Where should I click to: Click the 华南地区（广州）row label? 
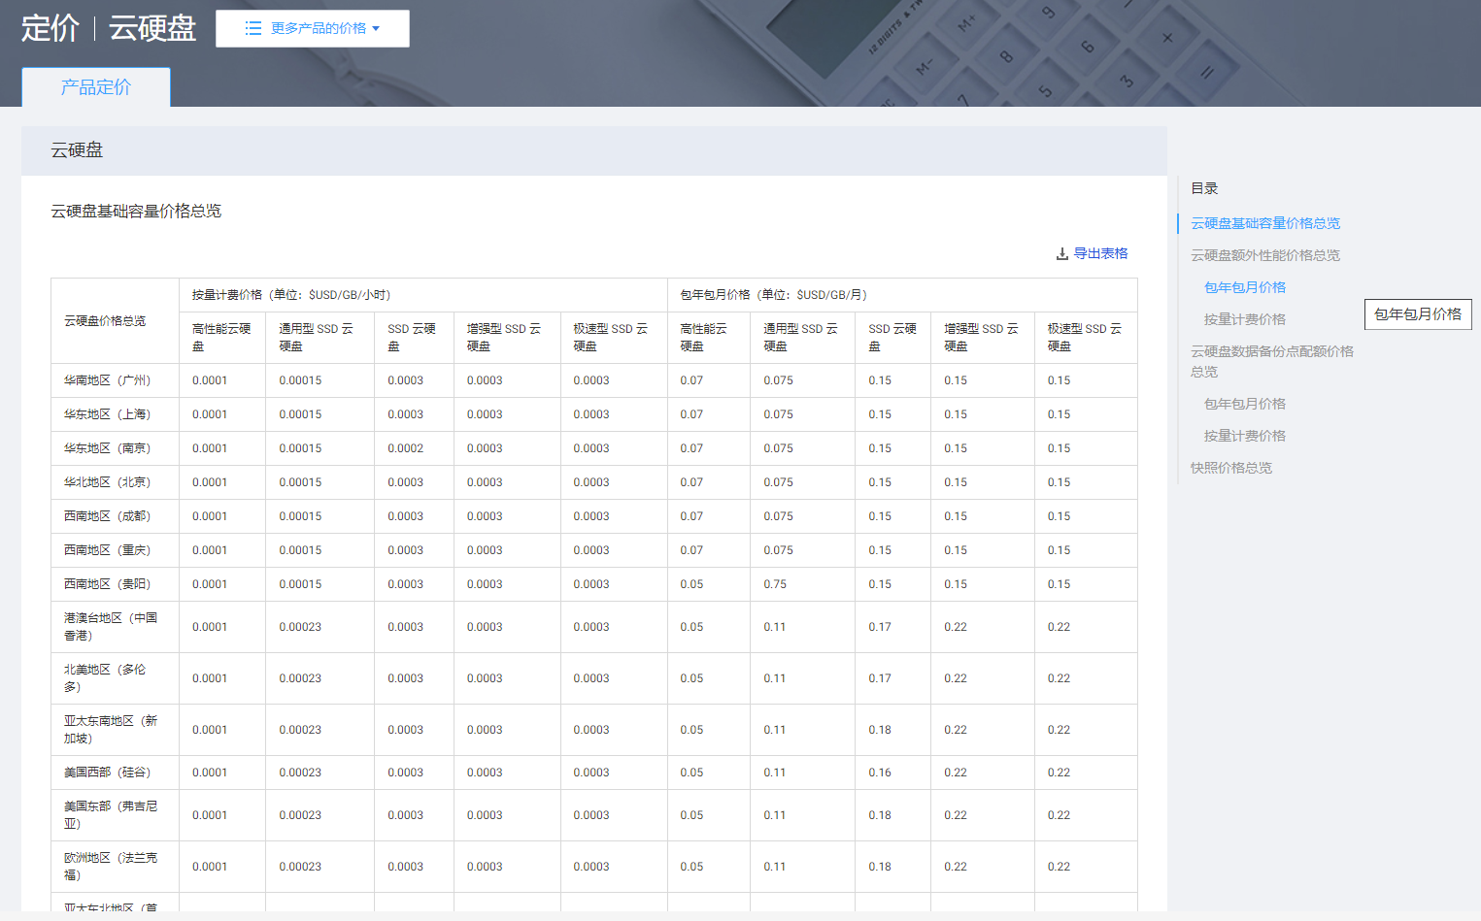pos(108,380)
